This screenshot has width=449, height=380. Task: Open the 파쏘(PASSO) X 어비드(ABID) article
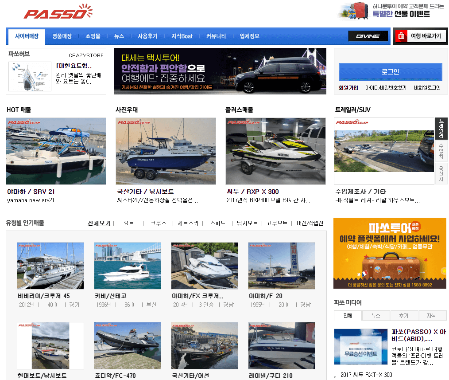(418, 335)
